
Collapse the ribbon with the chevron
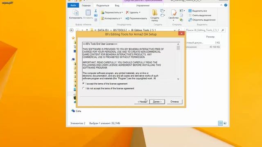(221, 5)
